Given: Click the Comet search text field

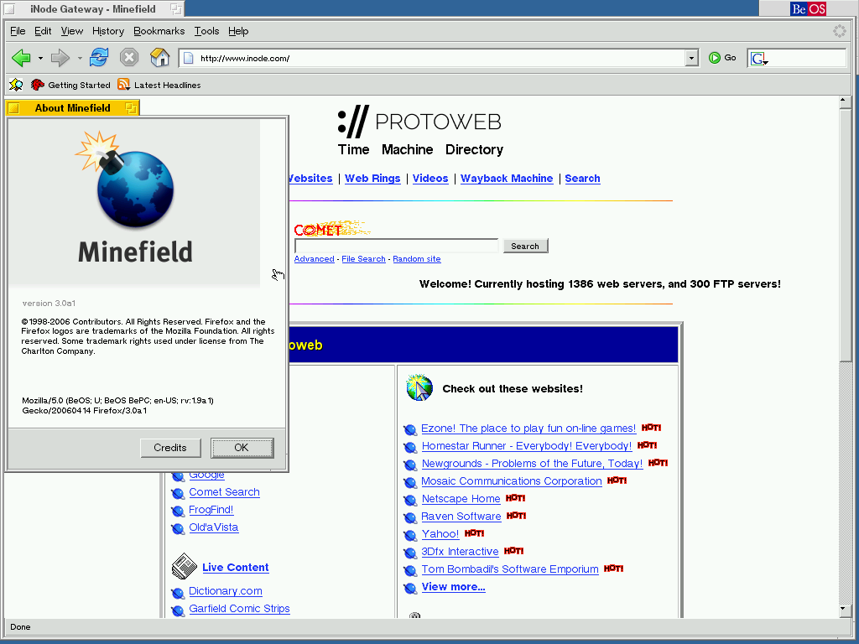Looking at the screenshot, I should click(397, 246).
